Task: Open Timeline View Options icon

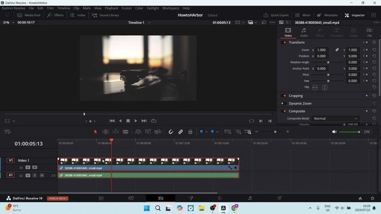Action: pos(8,132)
